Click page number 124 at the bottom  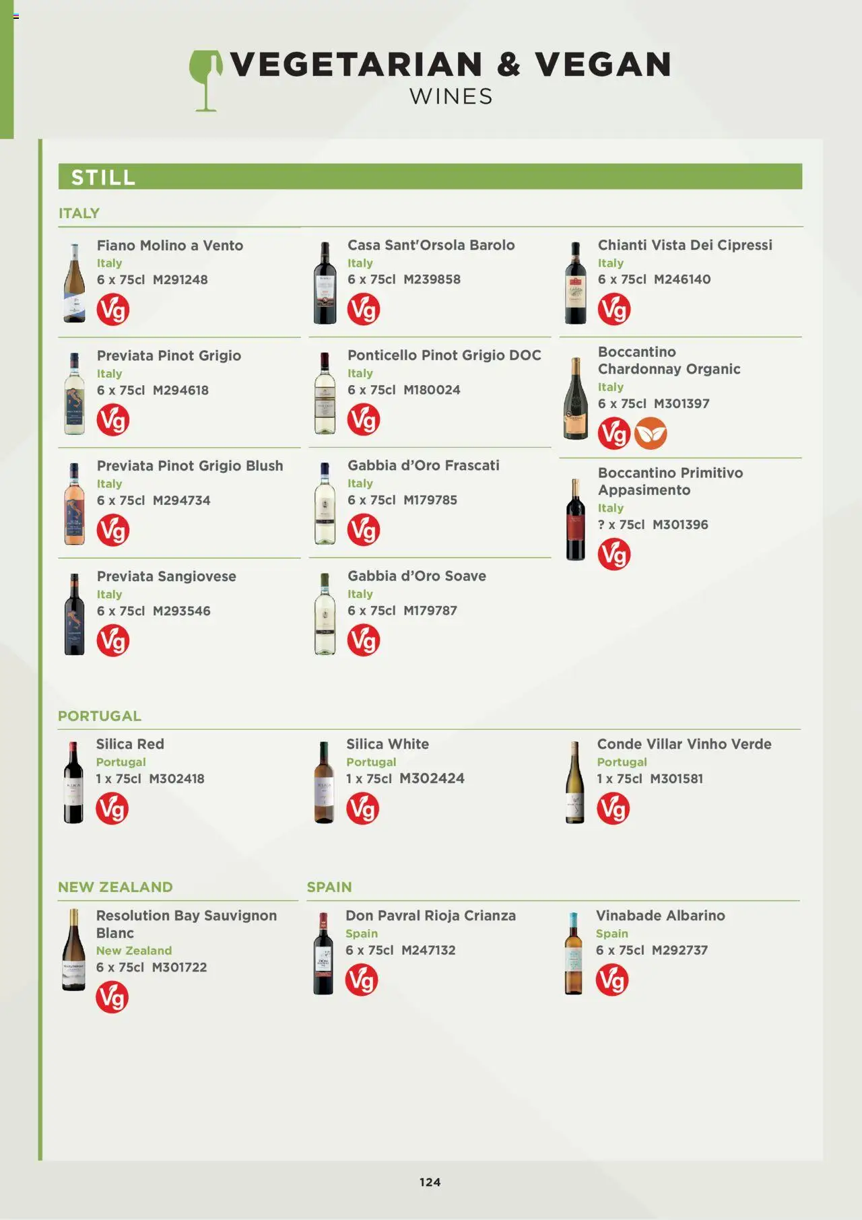pos(430,1182)
